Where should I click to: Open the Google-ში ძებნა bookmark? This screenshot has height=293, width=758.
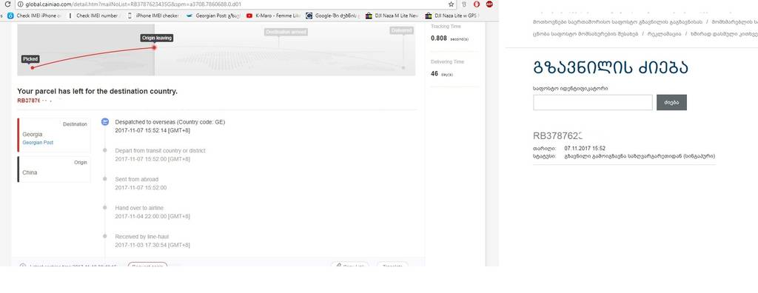click(x=333, y=16)
